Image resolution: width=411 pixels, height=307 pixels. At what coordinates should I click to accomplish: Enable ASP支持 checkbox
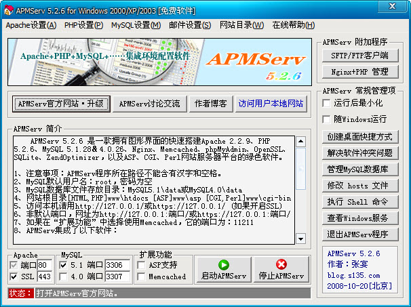[141, 266]
